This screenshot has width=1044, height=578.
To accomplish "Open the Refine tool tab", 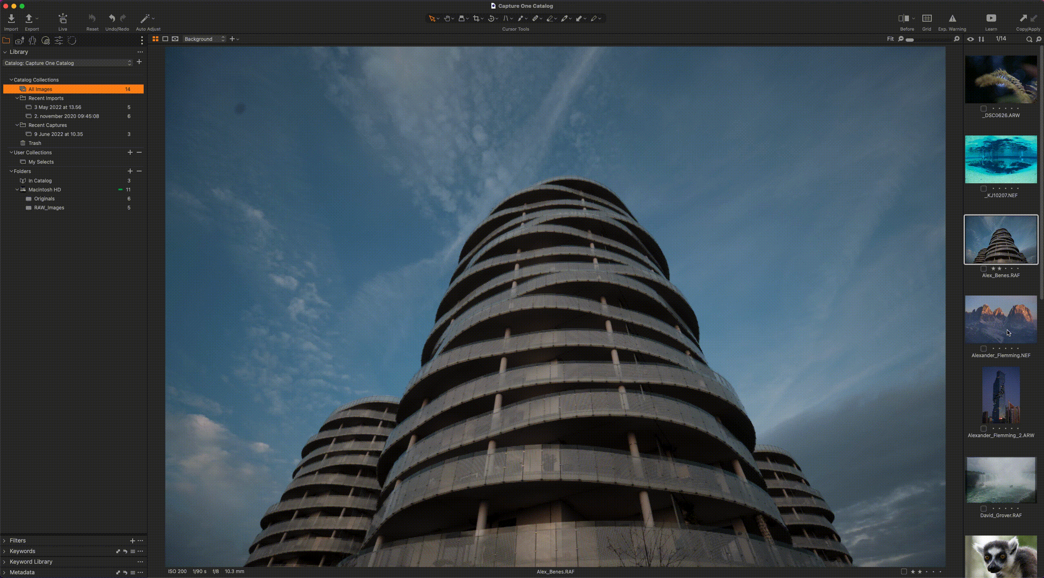I will point(72,40).
